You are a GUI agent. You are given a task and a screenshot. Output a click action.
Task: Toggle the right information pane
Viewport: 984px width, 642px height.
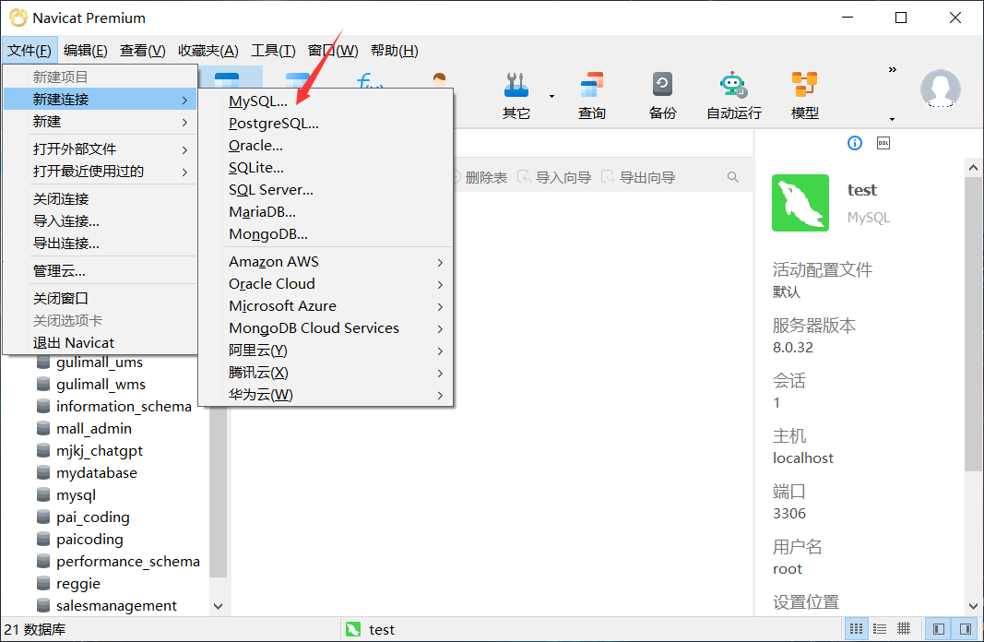click(965, 629)
